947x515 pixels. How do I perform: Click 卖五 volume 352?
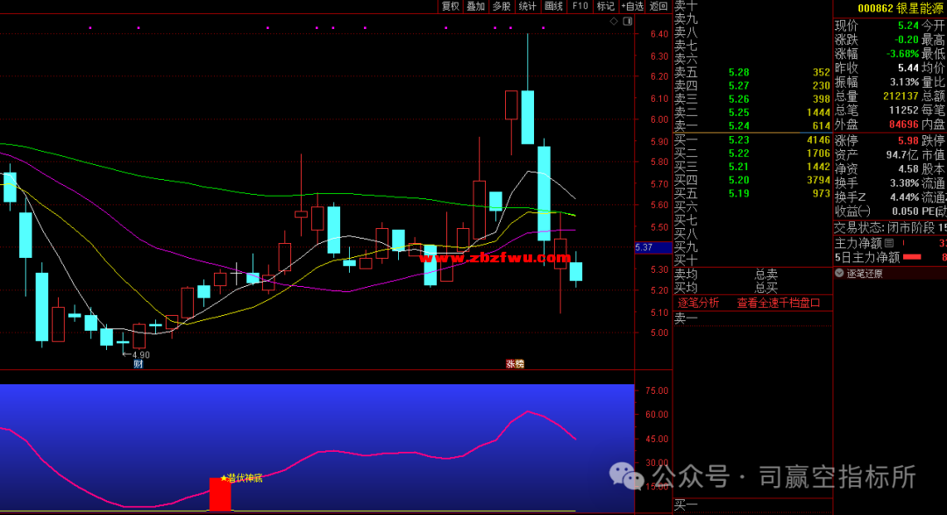pyautogui.click(x=822, y=73)
